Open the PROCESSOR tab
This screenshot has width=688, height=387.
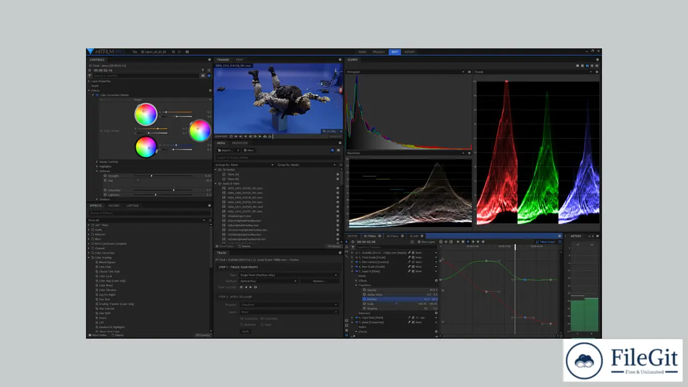[x=240, y=143]
